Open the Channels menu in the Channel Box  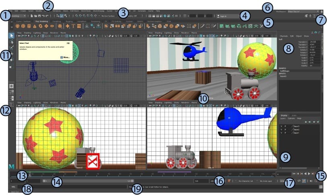(x=284, y=36)
